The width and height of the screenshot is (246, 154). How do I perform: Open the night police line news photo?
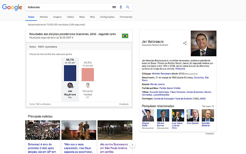(115, 130)
